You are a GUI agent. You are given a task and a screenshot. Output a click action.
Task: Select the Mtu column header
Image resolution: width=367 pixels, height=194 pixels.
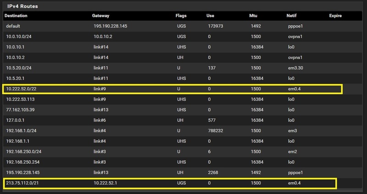tap(253, 16)
